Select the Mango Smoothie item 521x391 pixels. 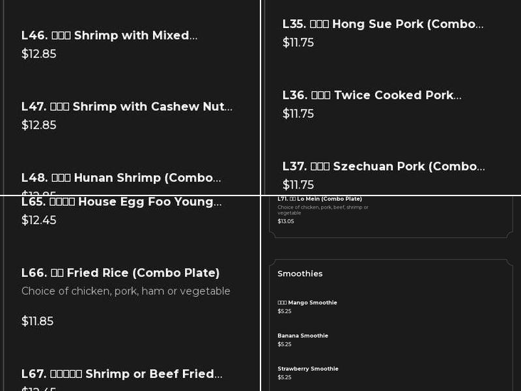307,302
